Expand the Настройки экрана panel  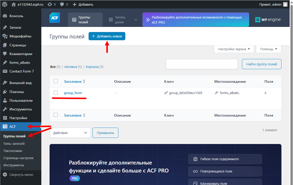234,49
